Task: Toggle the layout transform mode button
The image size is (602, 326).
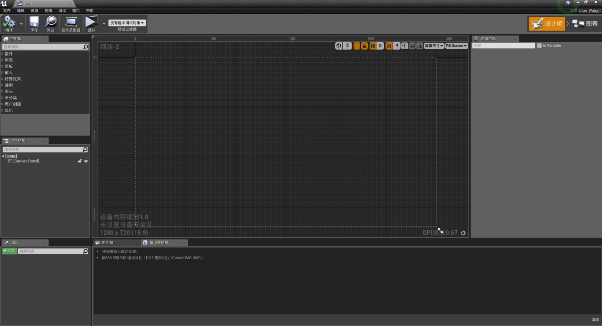Action: 373,46
